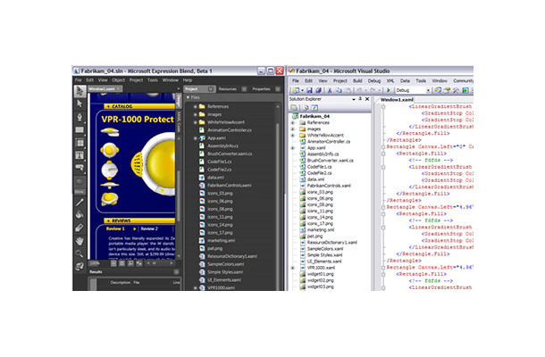Select the Eyedropper tool in Blend
Screen dimensions: 545x357
[x=80, y=228]
